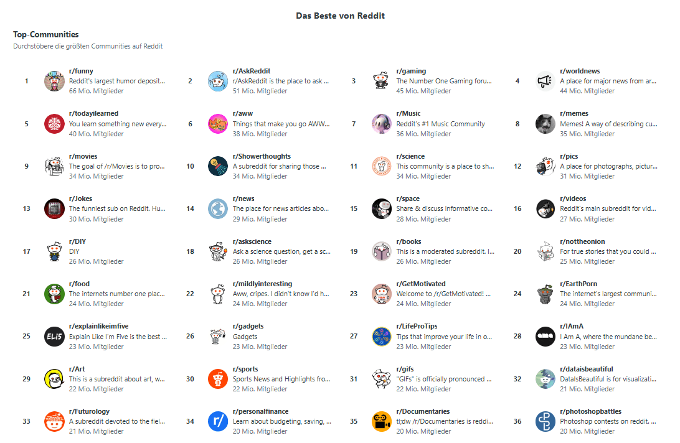Click the r/Documentaries camera icon
This screenshot has height=443, width=680.
pos(382,421)
